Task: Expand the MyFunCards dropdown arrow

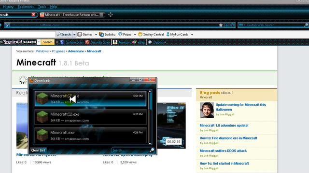Action: tap(192, 35)
